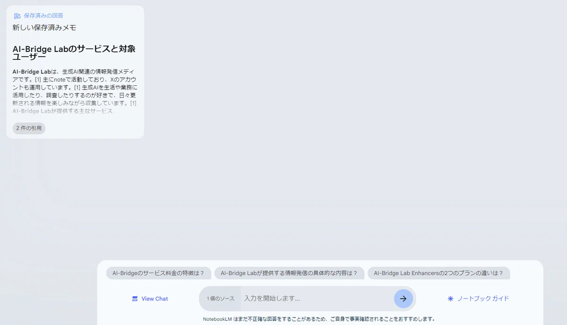Viewport: 567px width, 325px height.
Task: Click the saved response note icon
Action: click(x=17, y=16)
